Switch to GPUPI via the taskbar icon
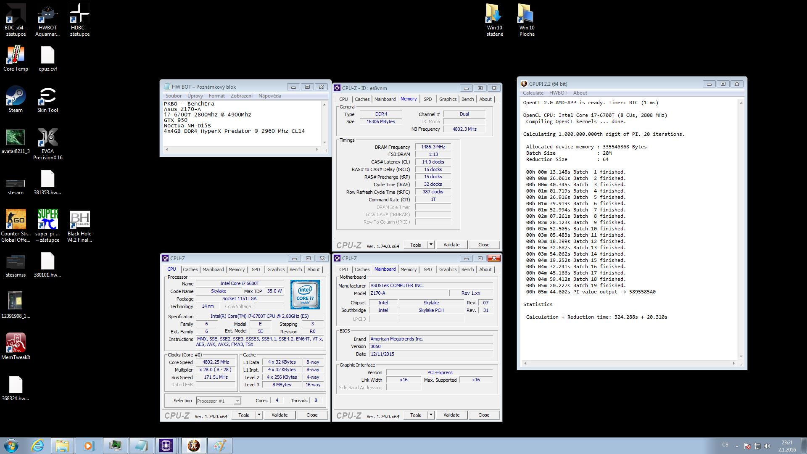 point(193,446)
